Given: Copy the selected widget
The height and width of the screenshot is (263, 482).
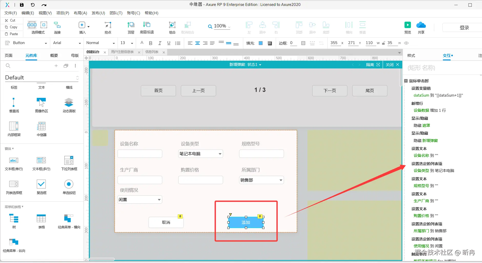Looking at the screenshot, I should pos(11,27).
